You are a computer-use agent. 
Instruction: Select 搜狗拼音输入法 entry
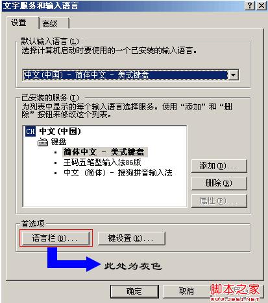click(x=118, y=173)
